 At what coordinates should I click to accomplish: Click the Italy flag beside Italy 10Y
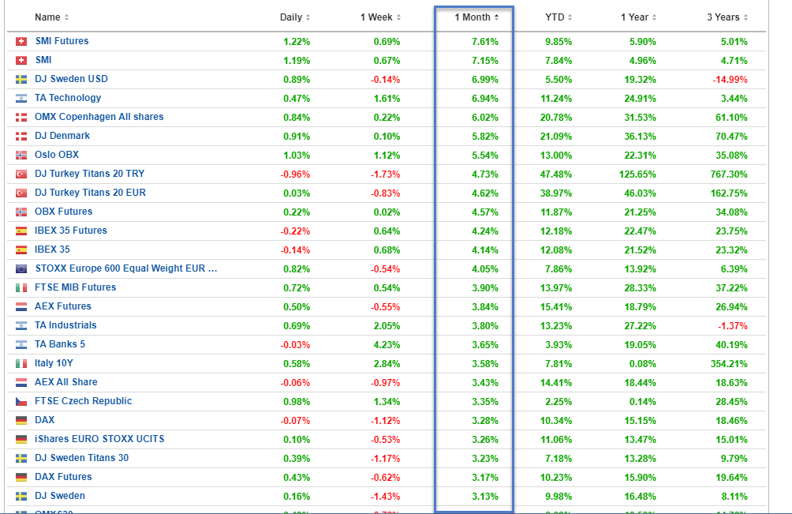[21, 364]
